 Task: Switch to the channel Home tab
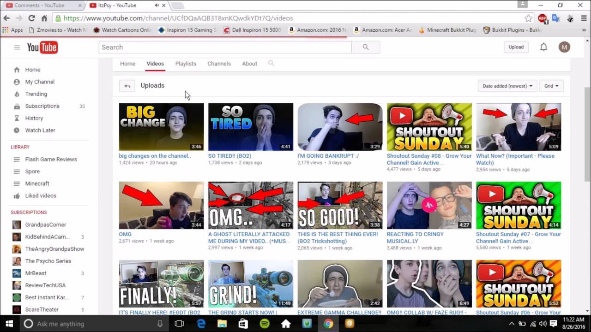coord(127,64)
